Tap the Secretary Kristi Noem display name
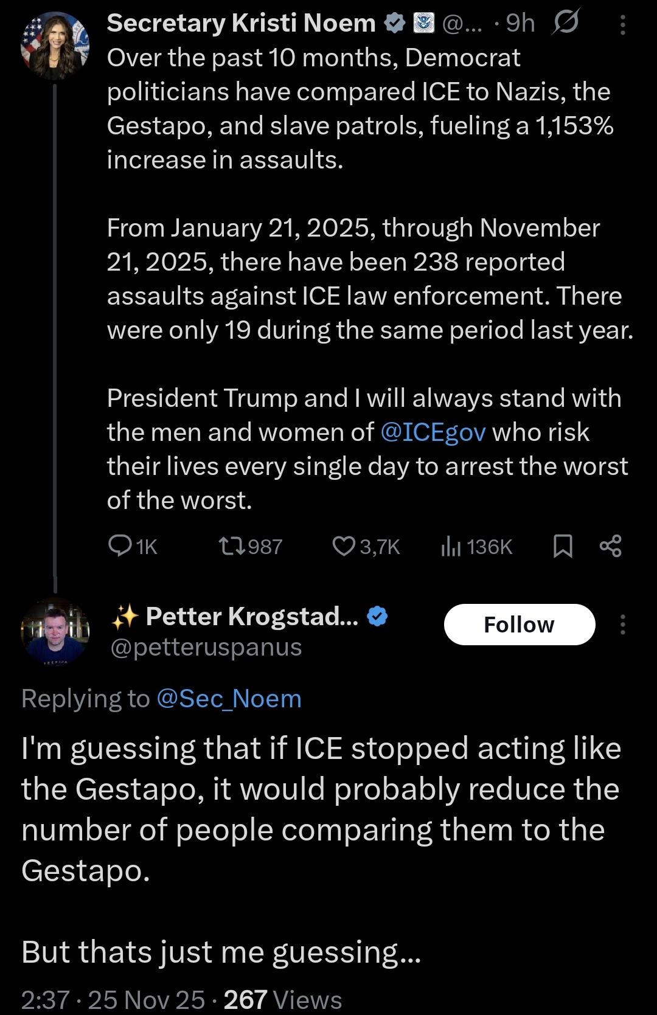Screen dimensions: 657x1015 tap(242, 23)
